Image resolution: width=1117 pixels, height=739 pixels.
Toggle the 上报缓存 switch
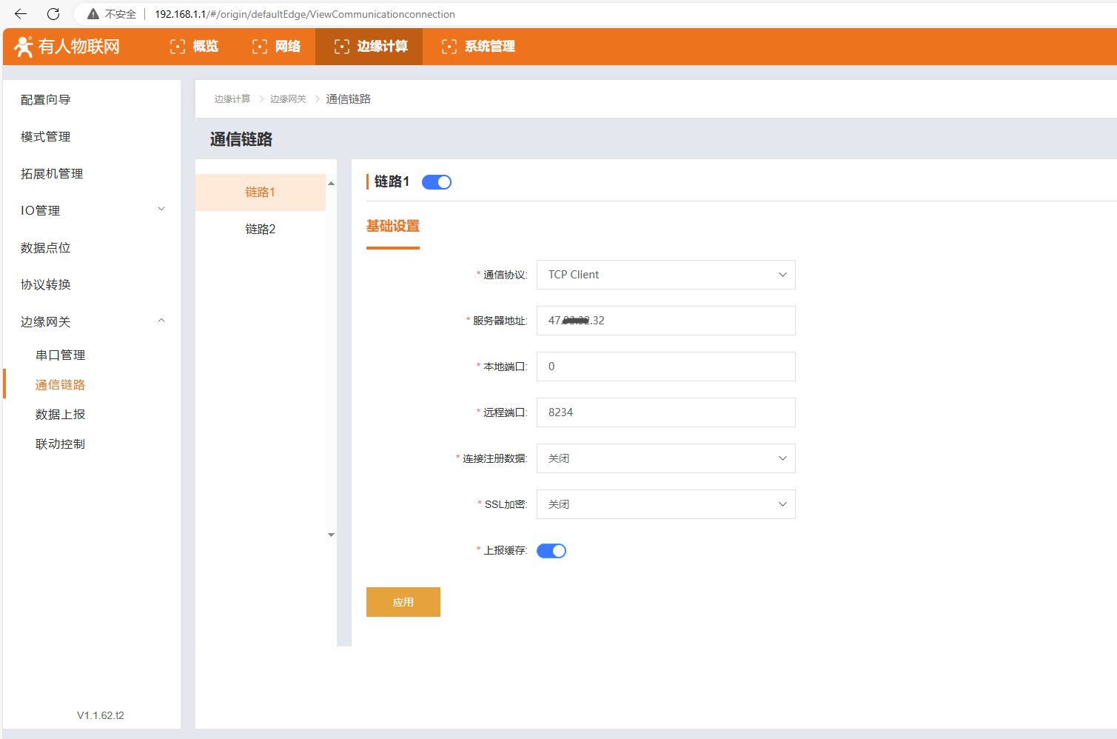pyautogui.click(x=551, y=551)
